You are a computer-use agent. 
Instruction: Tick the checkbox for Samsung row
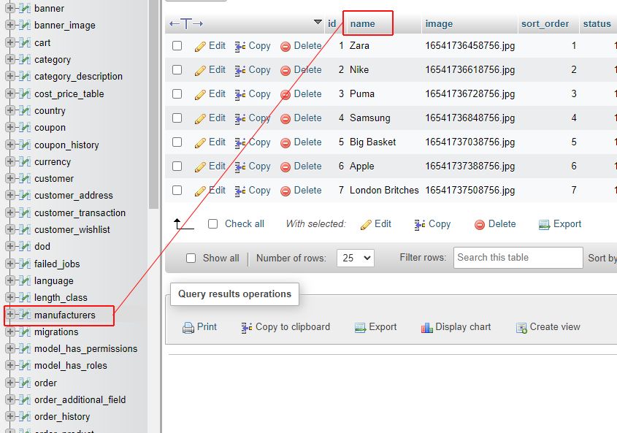pos(177,118)
